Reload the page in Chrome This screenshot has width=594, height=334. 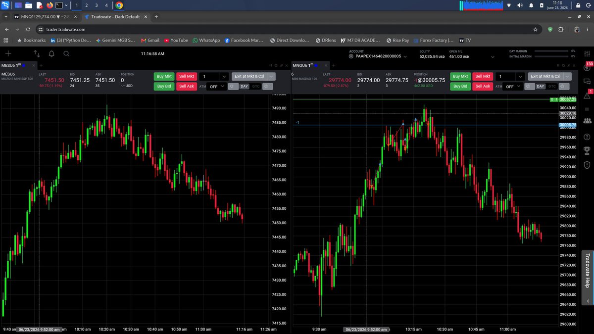[x=29, y=29]
